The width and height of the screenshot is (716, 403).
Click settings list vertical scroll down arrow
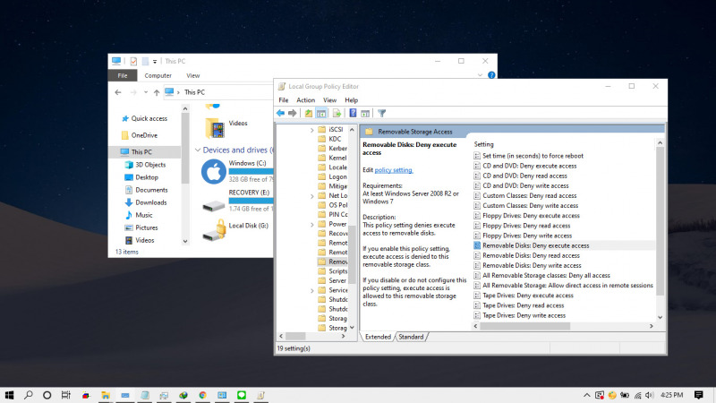(x=660, y=317)
